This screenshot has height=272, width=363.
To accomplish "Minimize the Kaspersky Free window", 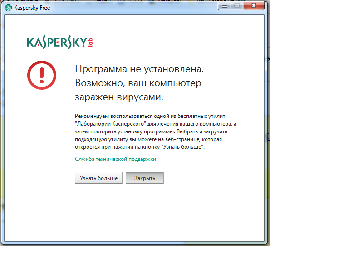I will [224, 6].
